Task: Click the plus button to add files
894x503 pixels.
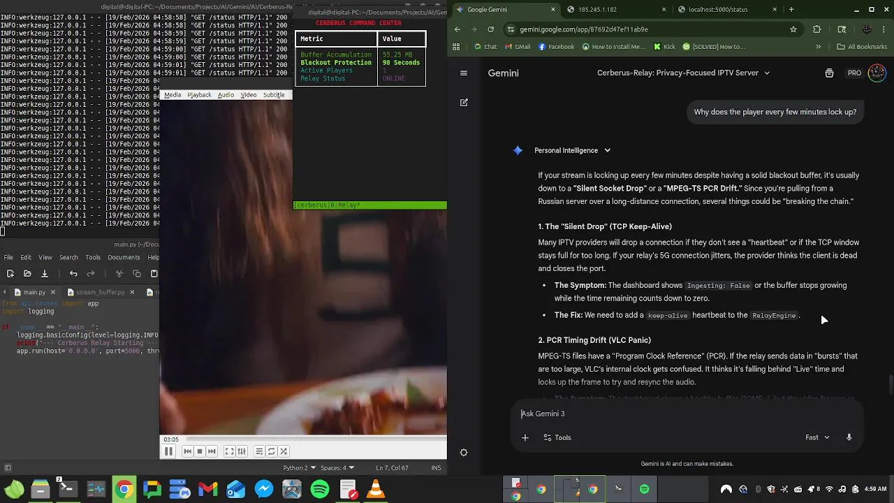Action: point(525,437)
